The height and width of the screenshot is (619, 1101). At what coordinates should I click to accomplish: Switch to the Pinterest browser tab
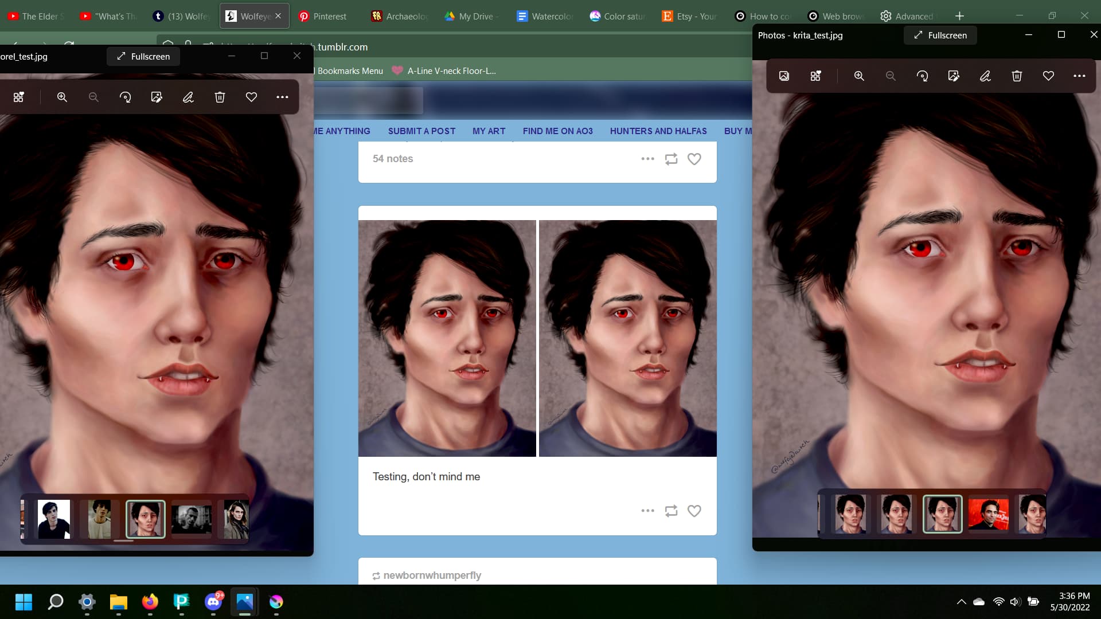pyautogui.click(x=323, y=16)
